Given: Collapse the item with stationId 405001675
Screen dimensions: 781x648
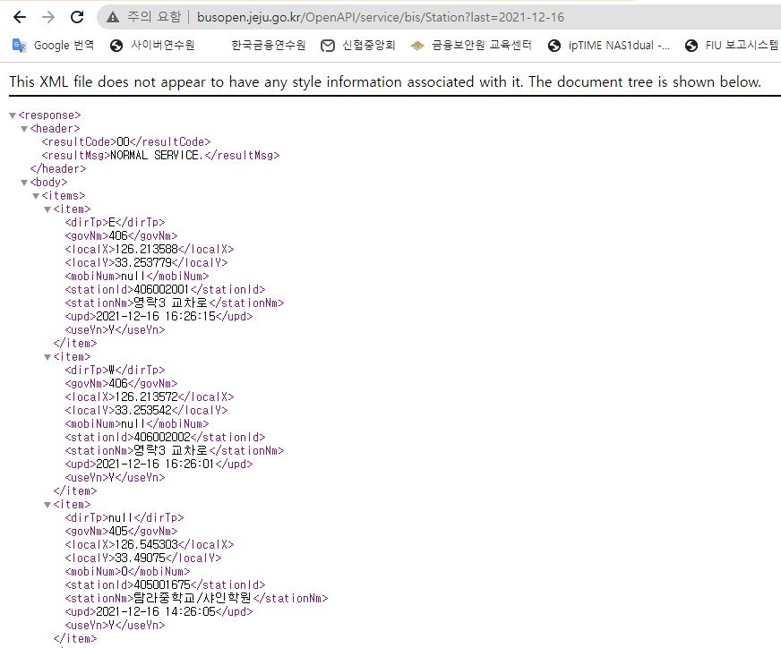Looking at the screenshot, I should (47, 505).
